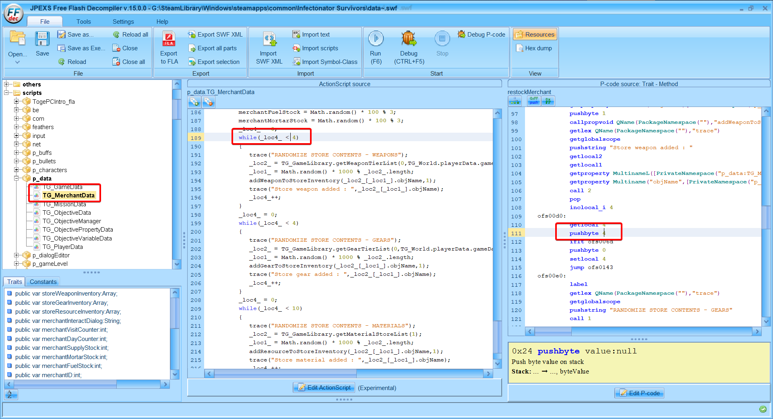
Task: Toggle the Hex dump view
Action: [534, 48]
